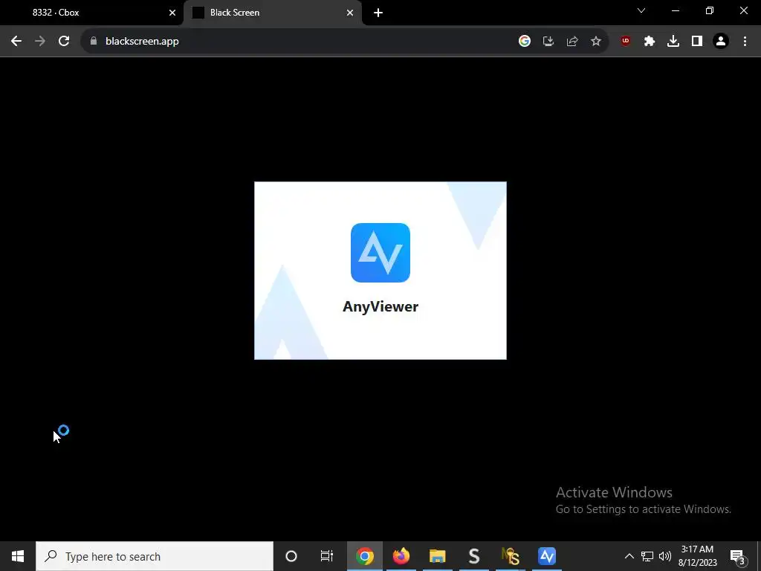Open the notification center icon
The height and width of the screenshot is (571, 761).
point(737,556)
